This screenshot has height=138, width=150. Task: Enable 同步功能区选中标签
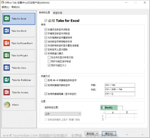(49, 61)
